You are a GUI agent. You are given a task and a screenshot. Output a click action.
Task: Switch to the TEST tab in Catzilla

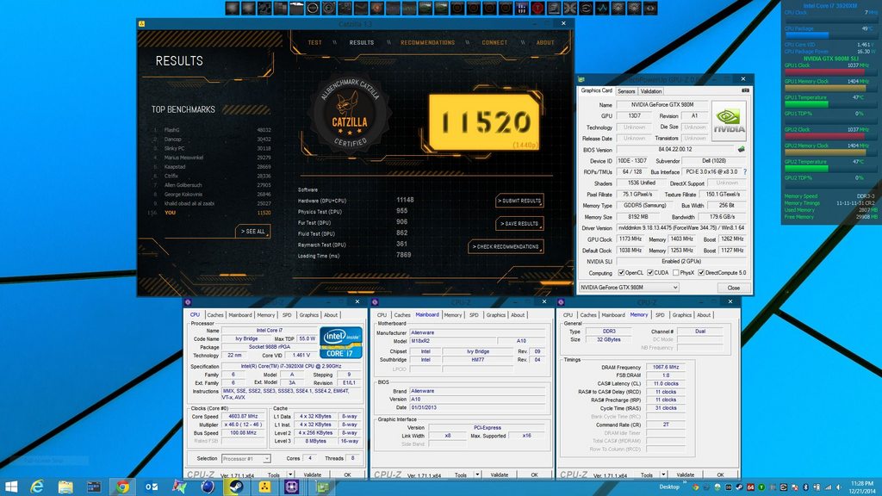pyautogui.click(x=315, y=43)
